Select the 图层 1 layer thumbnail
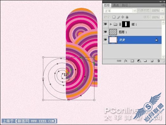The image size is (166, 125). 113,32
